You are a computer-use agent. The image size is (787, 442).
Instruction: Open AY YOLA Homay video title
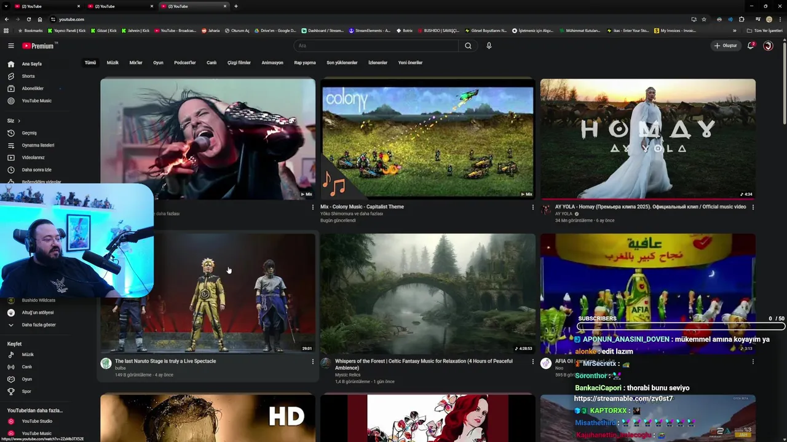[651, 207]
